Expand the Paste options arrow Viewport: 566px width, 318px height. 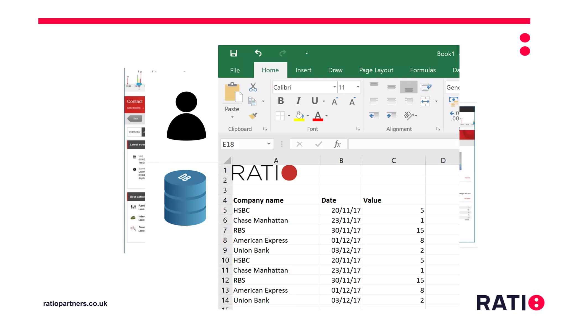pyautogui.click(x=232, y=117)
